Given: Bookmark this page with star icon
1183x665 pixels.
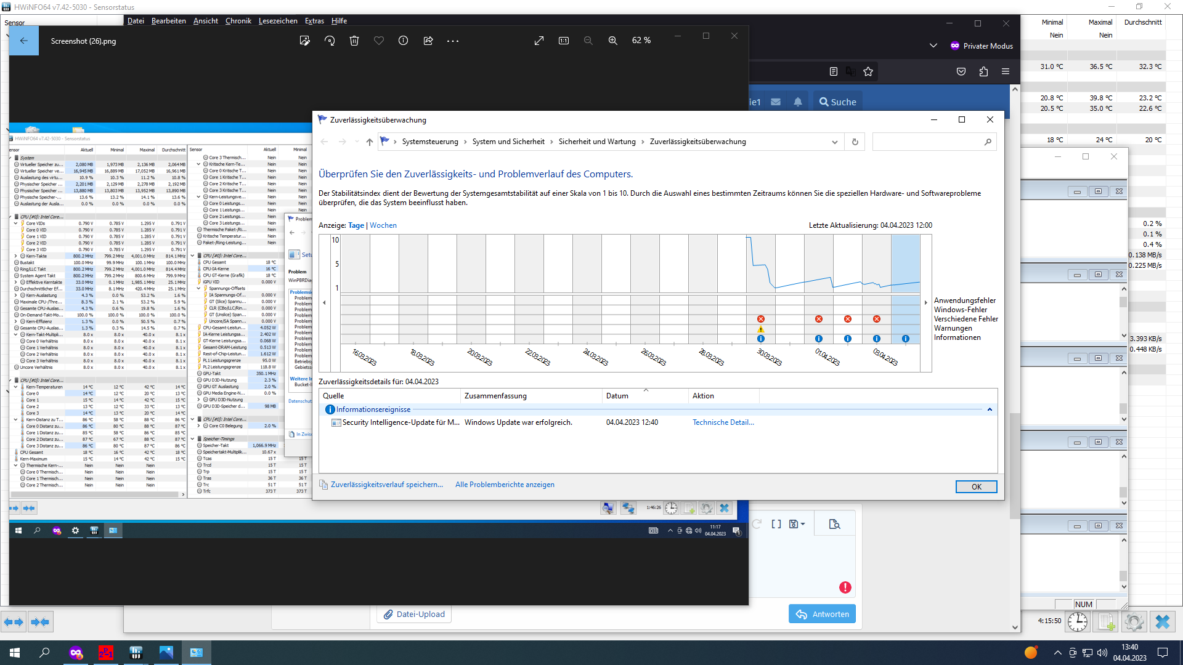Looking at the screenshot, I should point(868,71).
